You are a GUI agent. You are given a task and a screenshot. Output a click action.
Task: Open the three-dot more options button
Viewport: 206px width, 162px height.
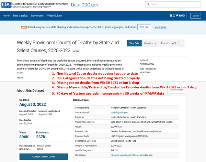pyautogui.click(x=181, y=43)
